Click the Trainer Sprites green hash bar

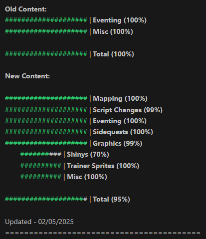pyautogui.click(x=41, y=166)
